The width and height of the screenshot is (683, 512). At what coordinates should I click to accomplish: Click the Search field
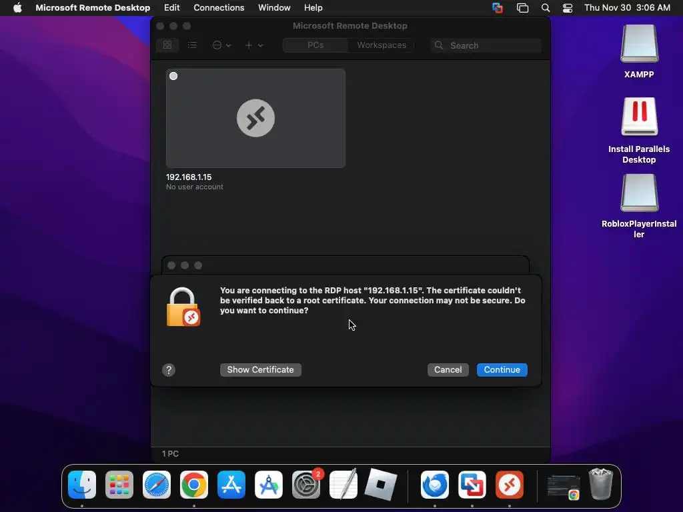click(486, 45)
